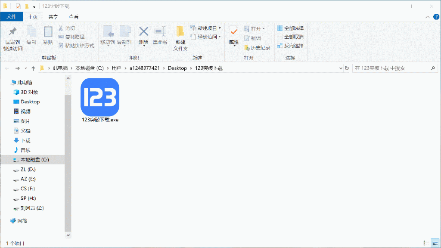
Task: Choose Select none in the ribbon
Action: click(290, 37)
